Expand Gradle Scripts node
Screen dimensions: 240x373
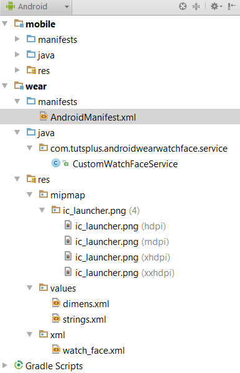(x=4, y=365)
